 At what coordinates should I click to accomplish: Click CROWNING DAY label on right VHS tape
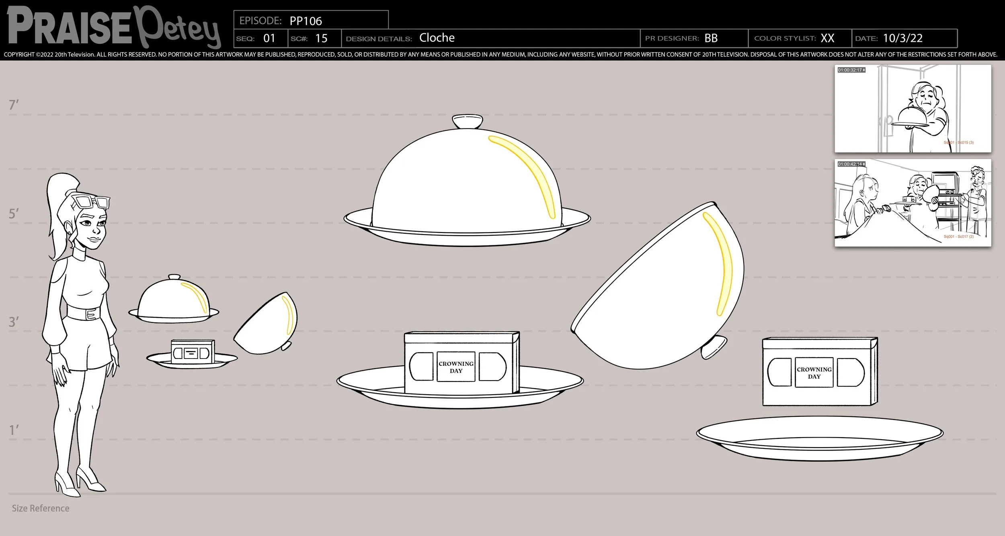814,373
